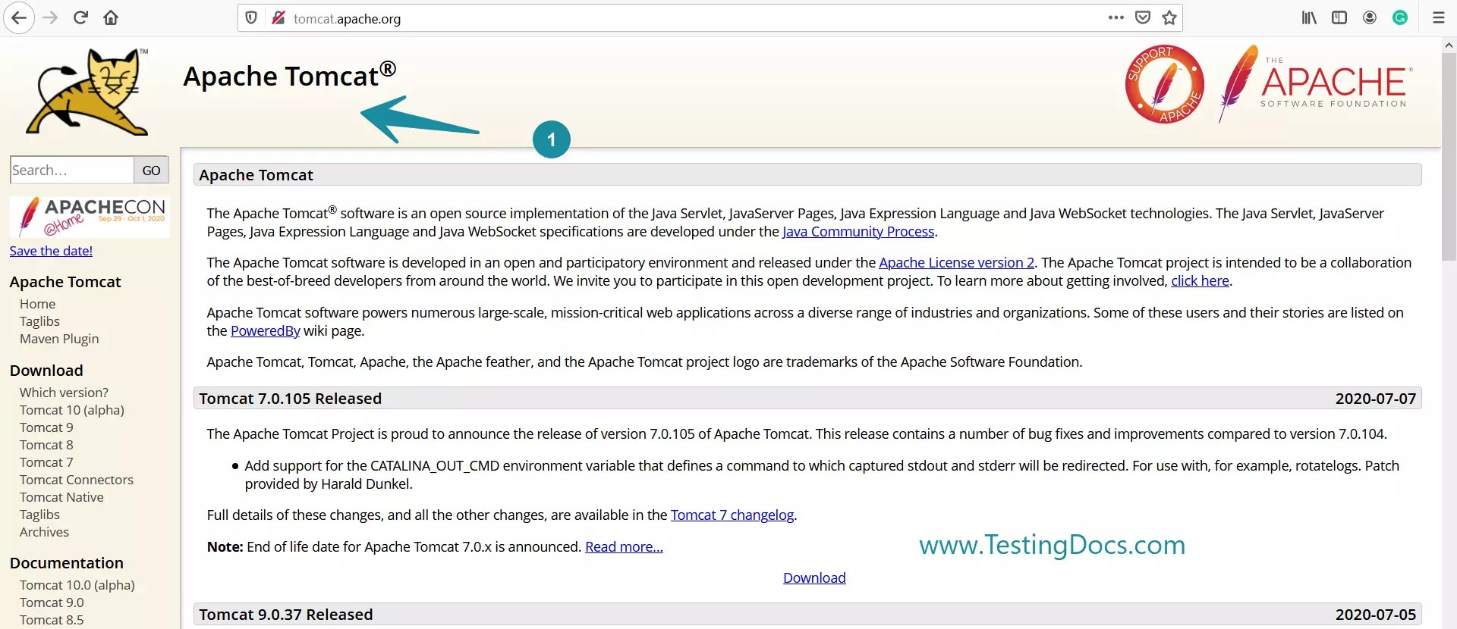Click the Support Apache round badge
Screen dimensions: 1457x629
pyautogui.click(x=1165, y=84)
